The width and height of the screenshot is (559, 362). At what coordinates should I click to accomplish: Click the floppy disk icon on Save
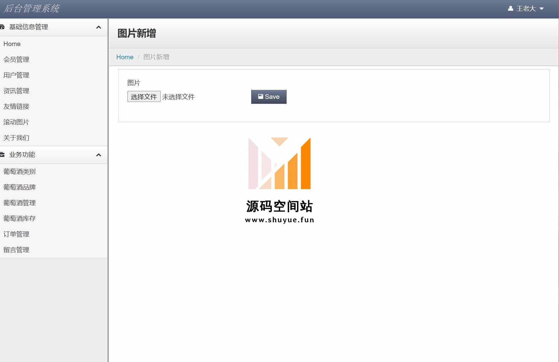pyautogui.click(x=260, y=96)
